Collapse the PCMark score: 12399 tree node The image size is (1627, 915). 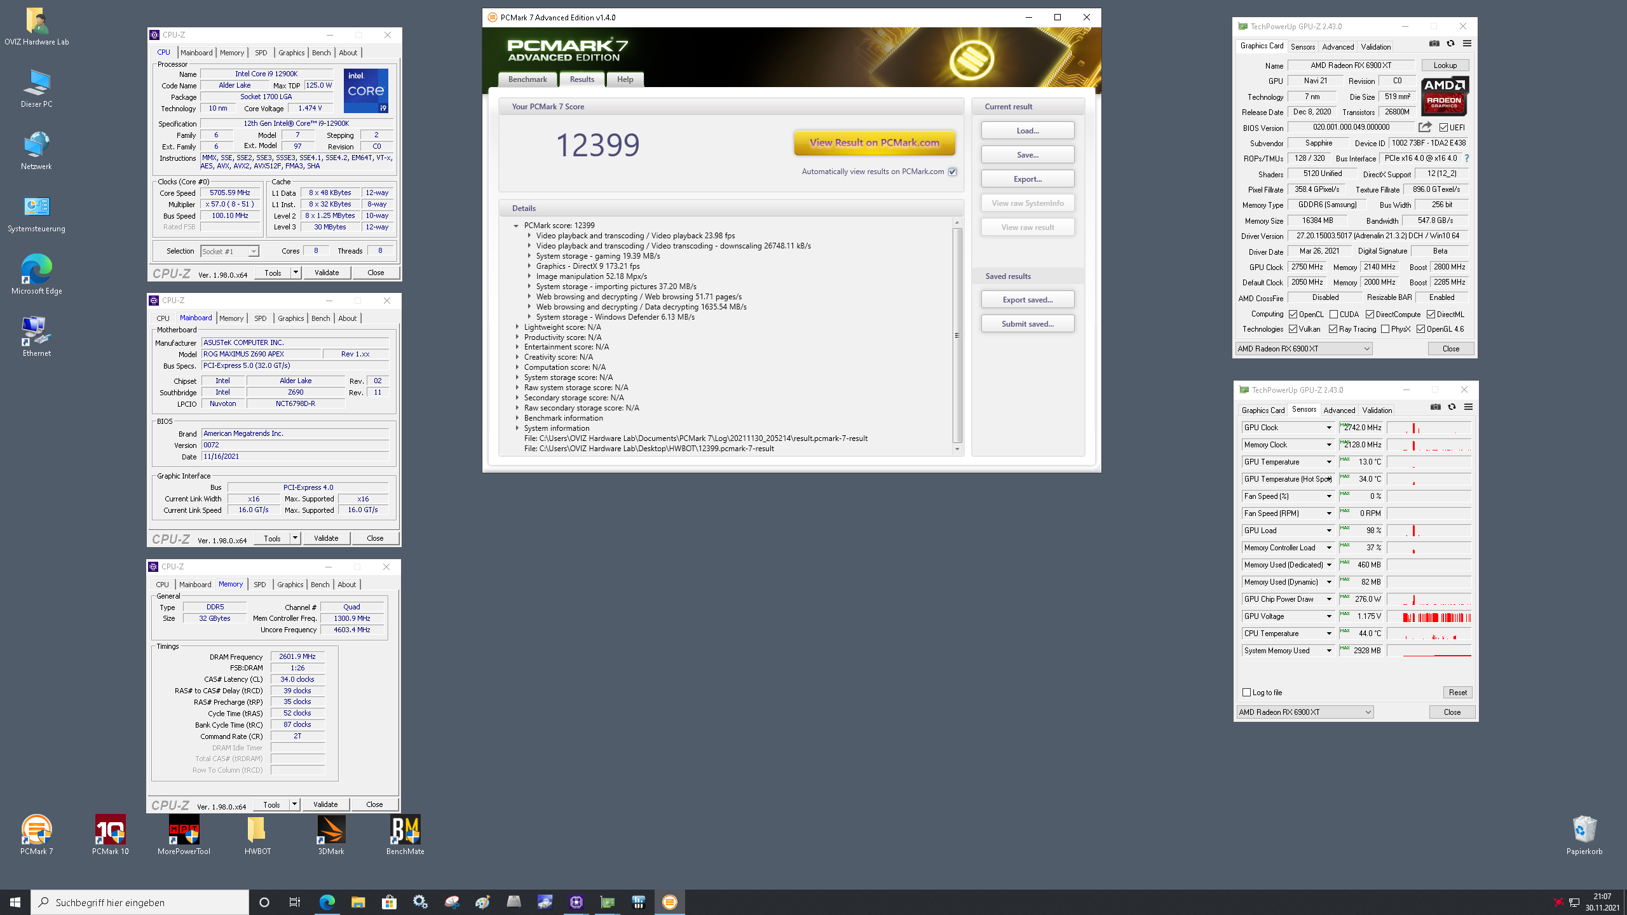tap(516, 226)
